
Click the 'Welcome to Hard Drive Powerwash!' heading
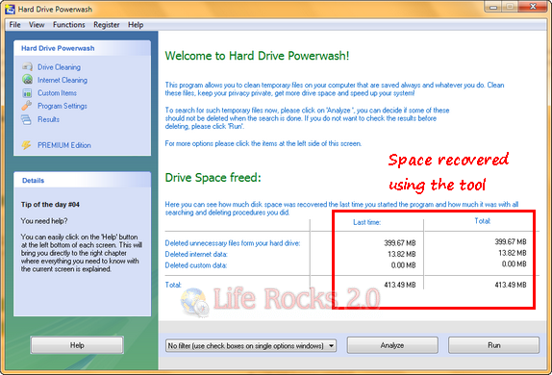coord(257,56)
